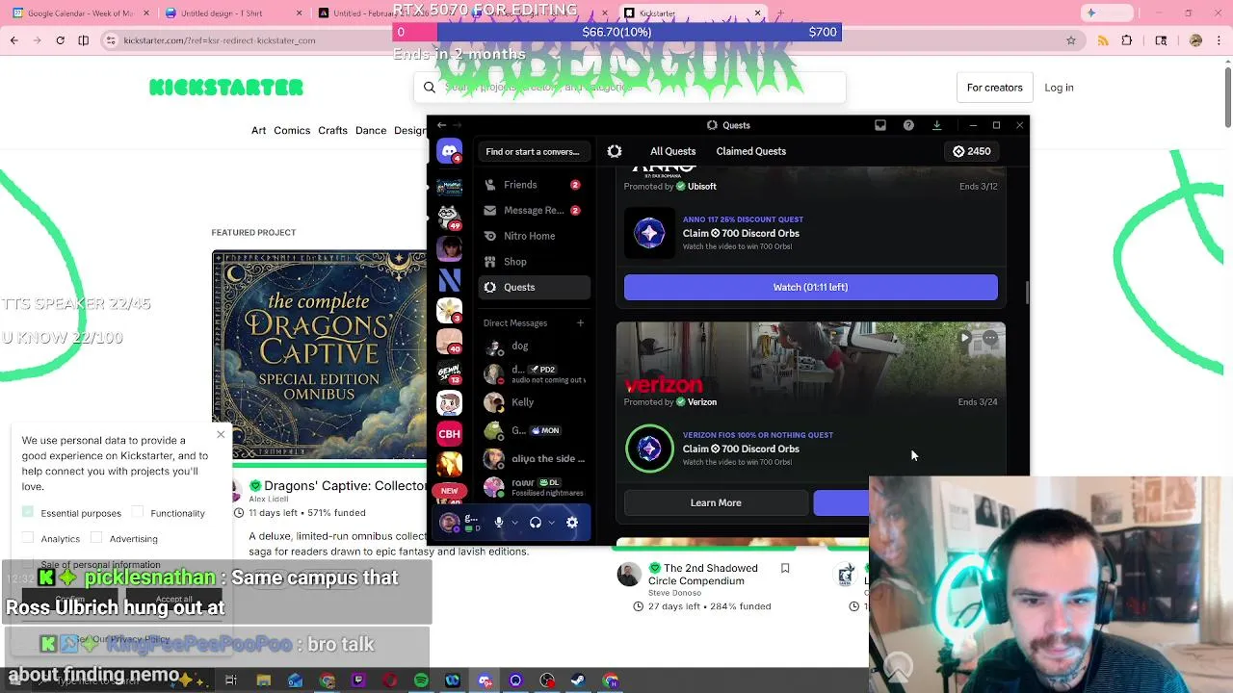Open Spotify from taskbar

(x=421, y=680)
